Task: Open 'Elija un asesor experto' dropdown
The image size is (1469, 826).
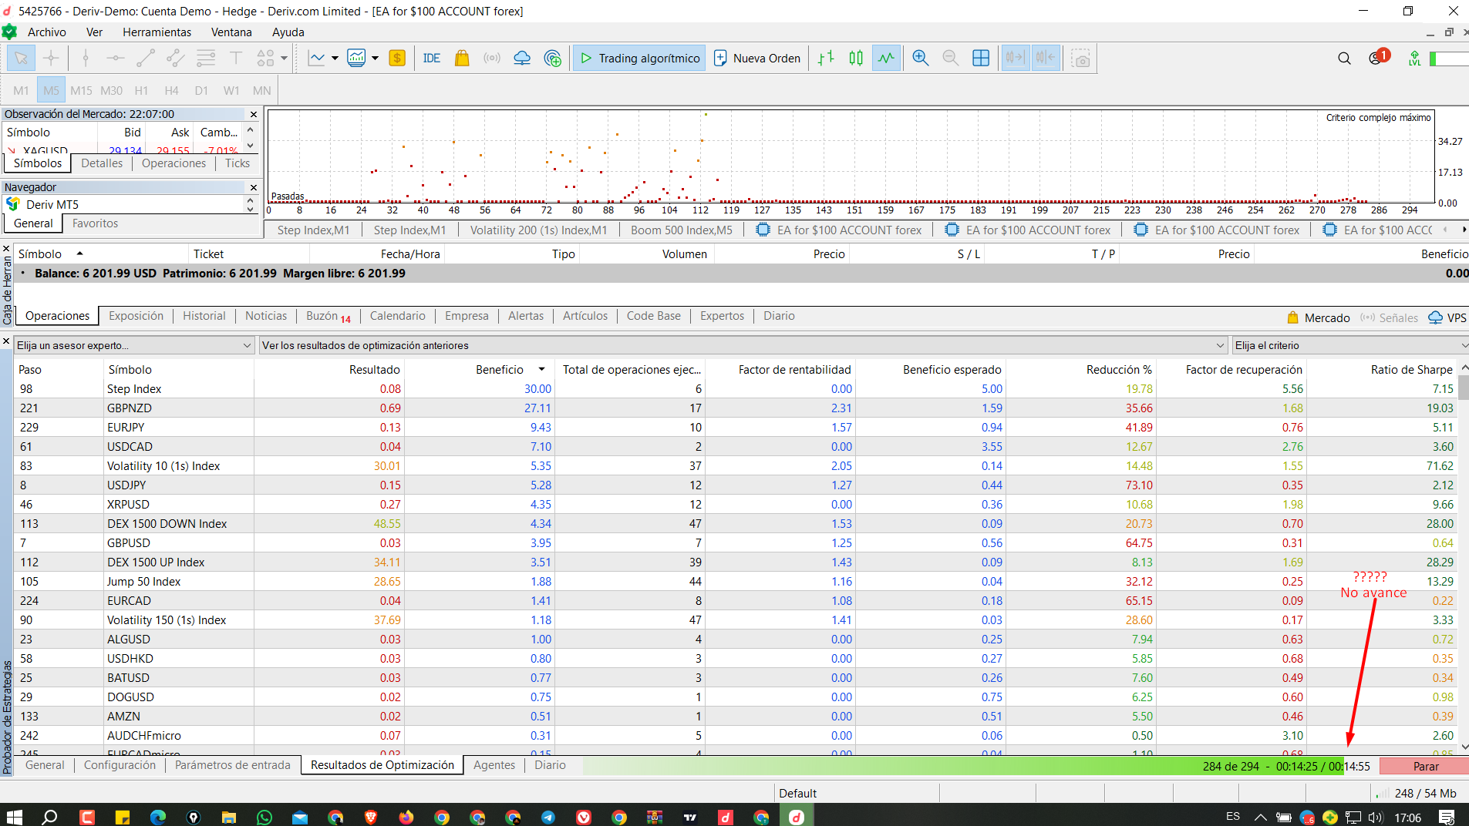Action: (134, 345)
